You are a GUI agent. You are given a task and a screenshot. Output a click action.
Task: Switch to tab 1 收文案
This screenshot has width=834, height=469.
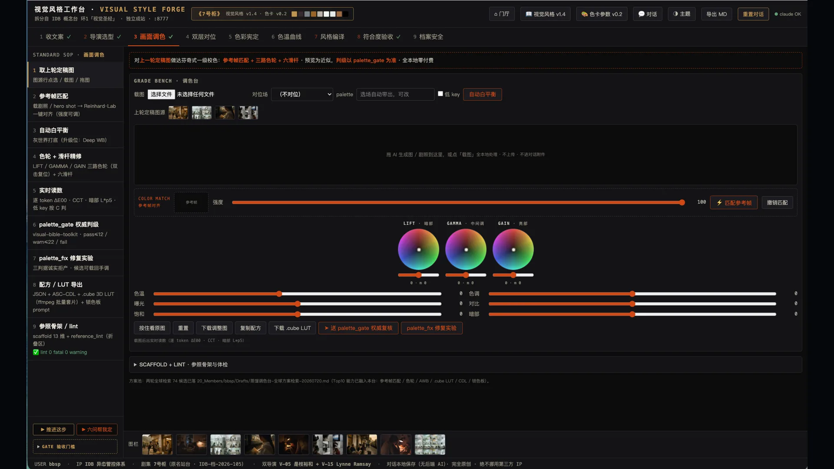[x=55, y=37]
